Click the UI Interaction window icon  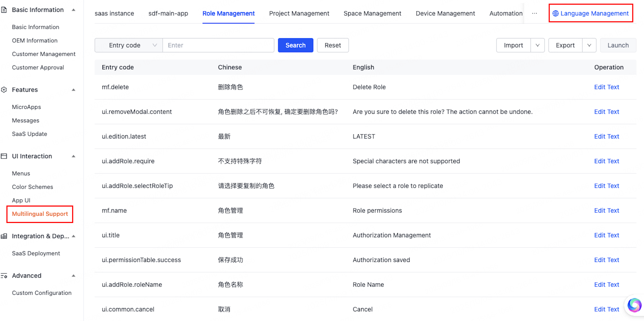point(4,156)
